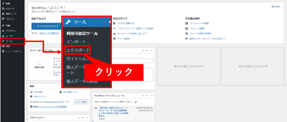The image size is (287, 122).
Task: Move the quick draft widget down
Action: click(x=147, y=51)
